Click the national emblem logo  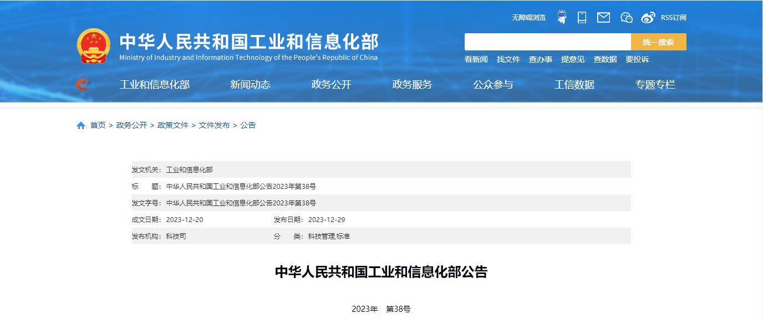[x=94, y=45]
